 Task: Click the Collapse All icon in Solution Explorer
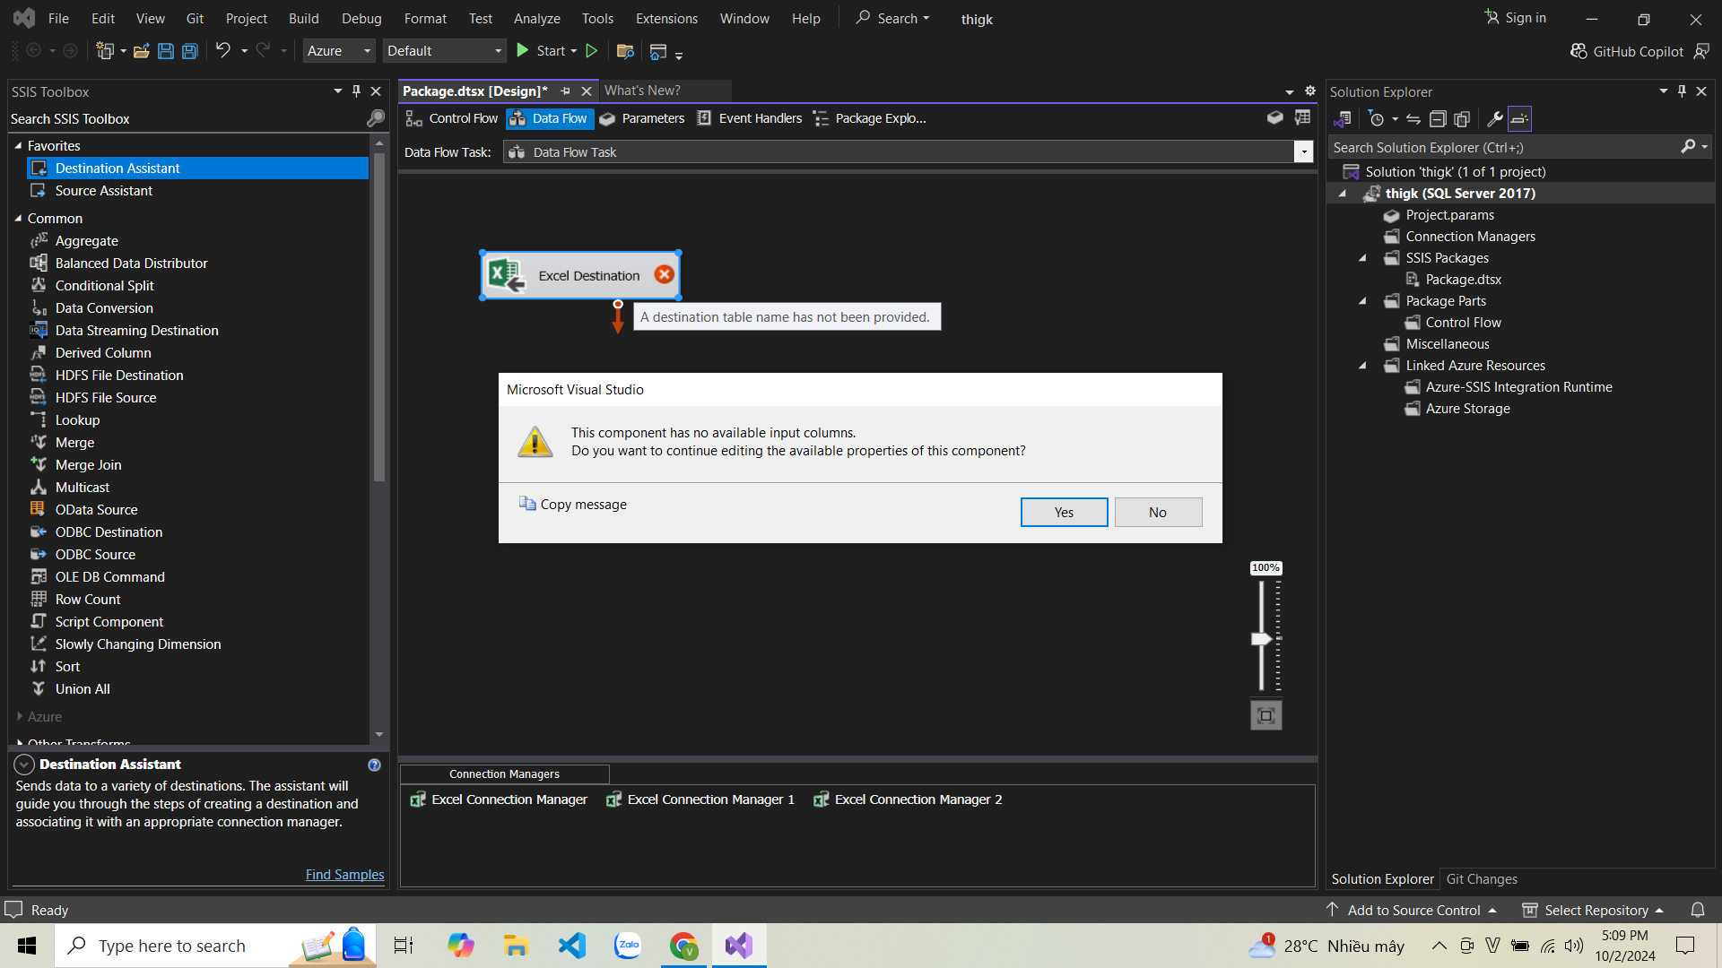(1438, 118)
